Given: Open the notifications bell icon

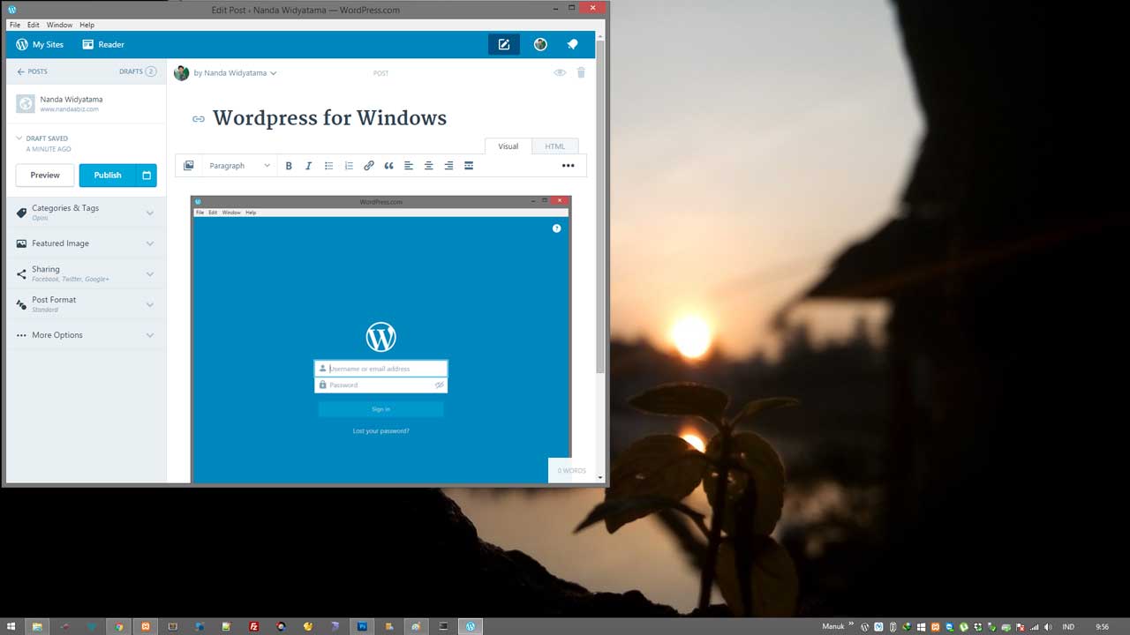Looking at the screenshot, I should (572, 44).
